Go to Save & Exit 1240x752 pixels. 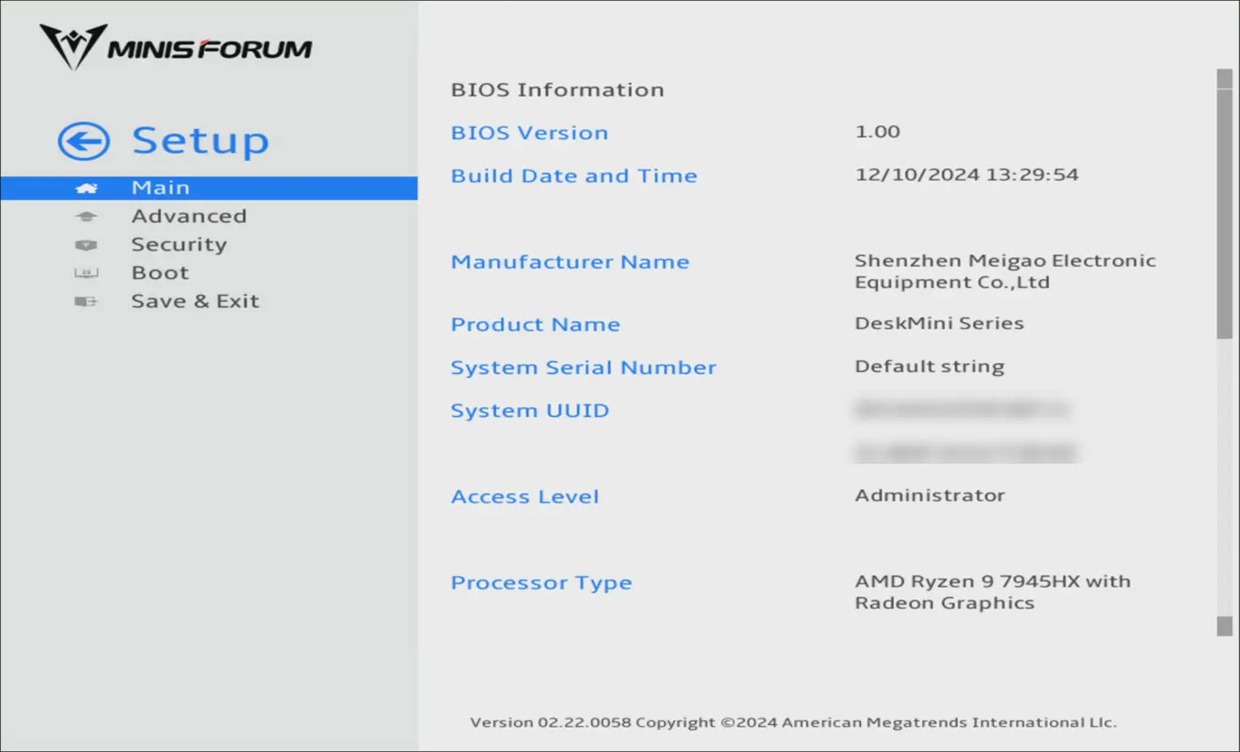coord(195,301)
